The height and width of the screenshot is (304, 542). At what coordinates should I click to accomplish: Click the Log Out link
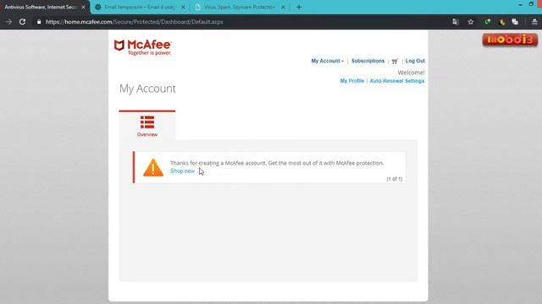coord(415,61)
